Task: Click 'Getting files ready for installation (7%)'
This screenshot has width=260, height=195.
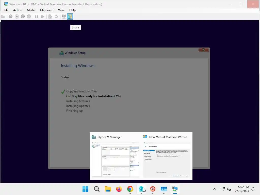Action: 93,96
